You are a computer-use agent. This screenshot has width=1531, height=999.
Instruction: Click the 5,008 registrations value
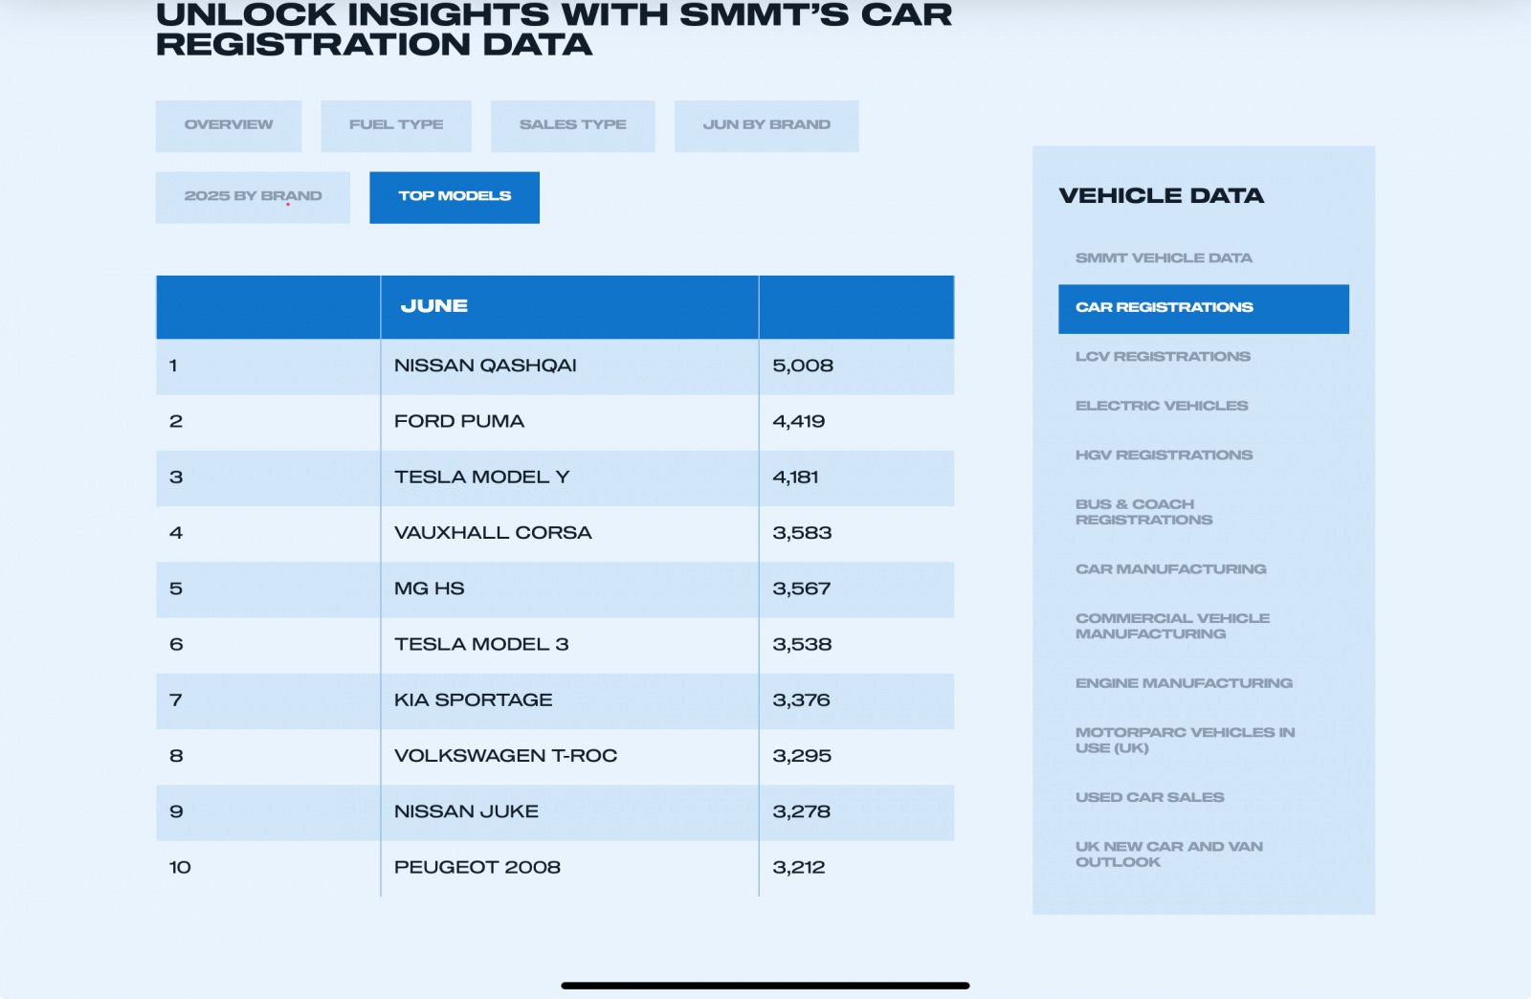click(803, 366)
